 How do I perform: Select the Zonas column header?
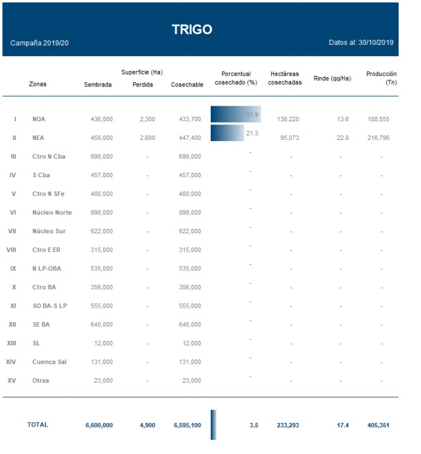tap(37, 85)
